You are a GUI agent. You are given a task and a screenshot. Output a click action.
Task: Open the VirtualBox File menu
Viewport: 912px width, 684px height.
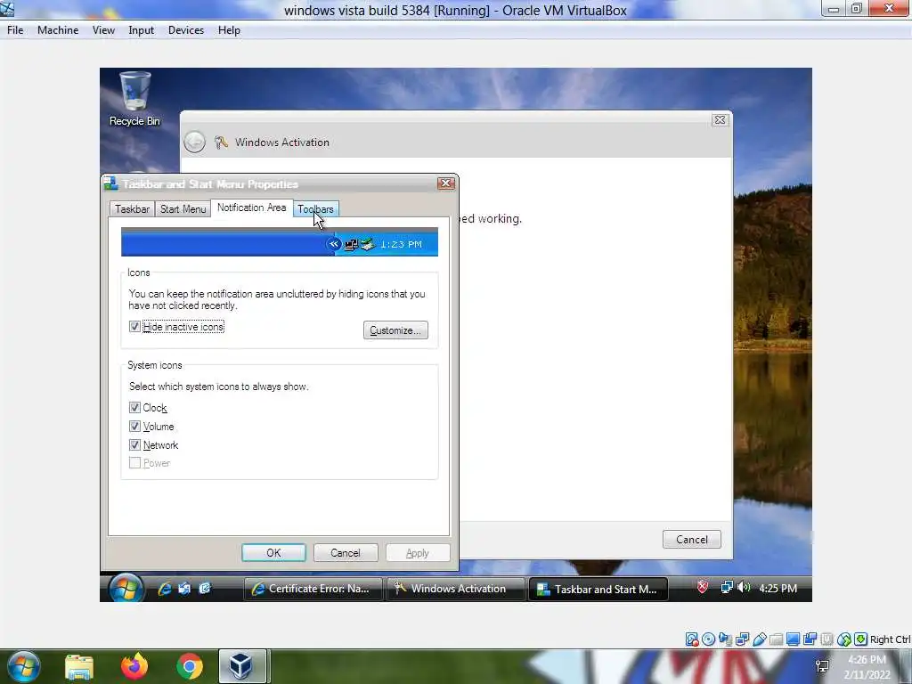(15, 30)
